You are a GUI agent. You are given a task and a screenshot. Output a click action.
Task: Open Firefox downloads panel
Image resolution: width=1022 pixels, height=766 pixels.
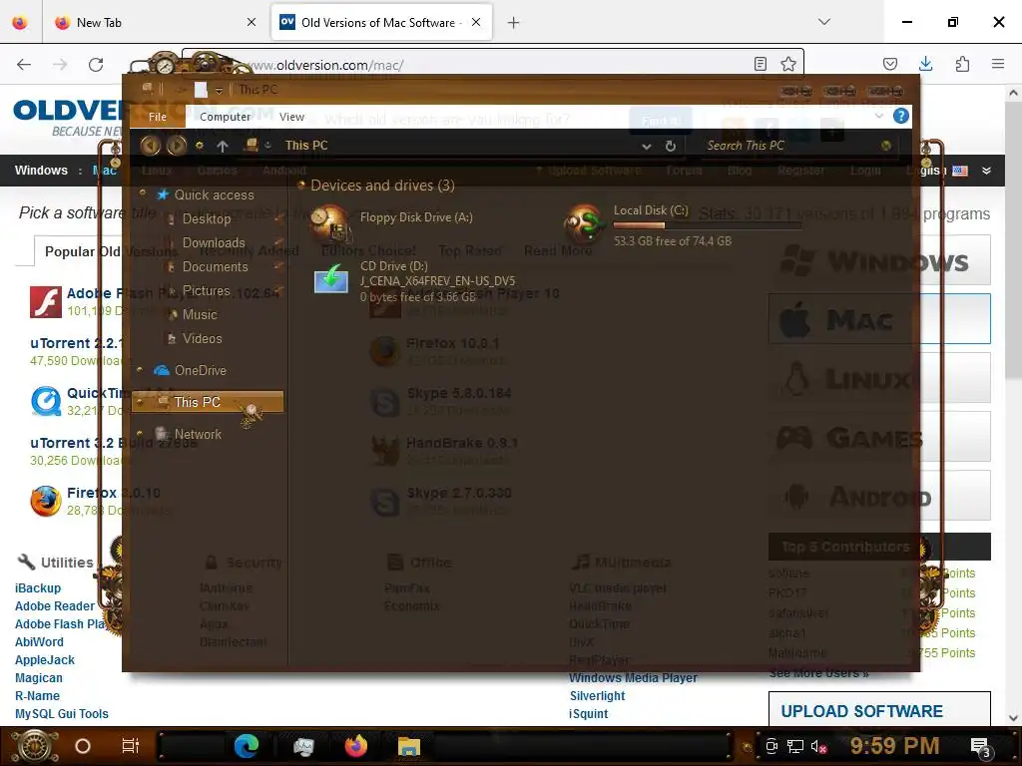[x=925, y=64]
